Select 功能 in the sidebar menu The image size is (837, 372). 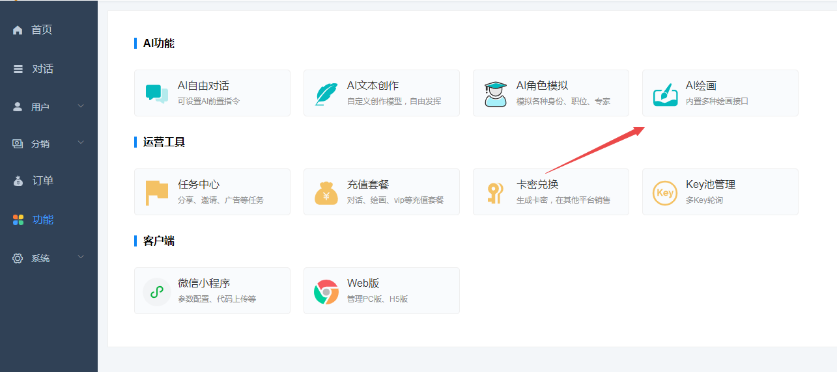pyautogui.click(x=42, y=220)
